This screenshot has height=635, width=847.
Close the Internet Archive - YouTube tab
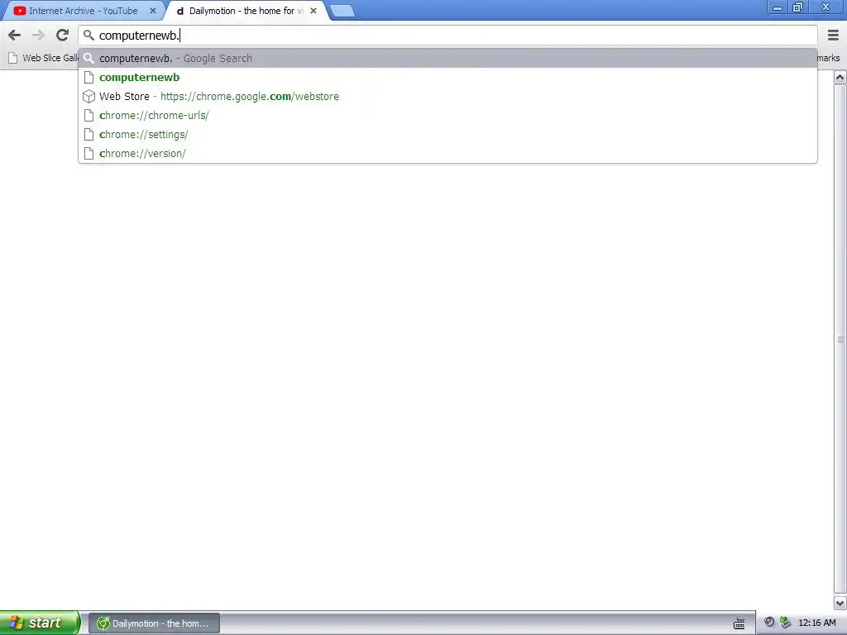pos(153,11)
